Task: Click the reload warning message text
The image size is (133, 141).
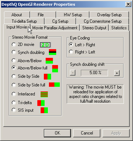Action: coord(95,94)
